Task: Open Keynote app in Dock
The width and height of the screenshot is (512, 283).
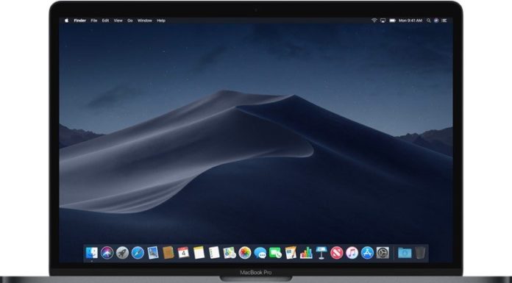Action: click(321, 253)
